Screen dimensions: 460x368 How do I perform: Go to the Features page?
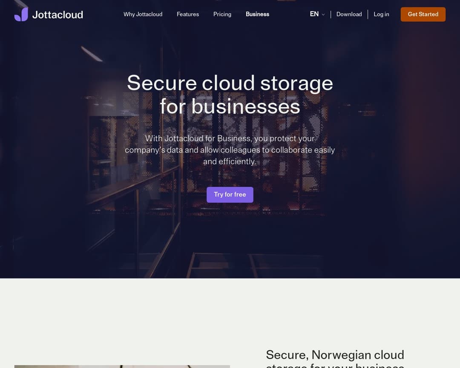coord(188,14)
